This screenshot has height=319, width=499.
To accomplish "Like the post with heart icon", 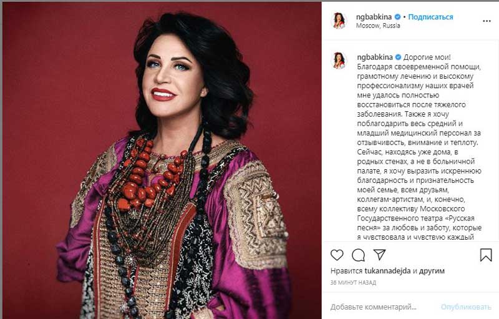I will pos(337,255).
